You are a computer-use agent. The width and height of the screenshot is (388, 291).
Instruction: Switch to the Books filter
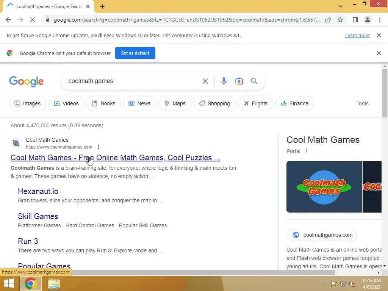pyautogui.click(x=104, y=103)
